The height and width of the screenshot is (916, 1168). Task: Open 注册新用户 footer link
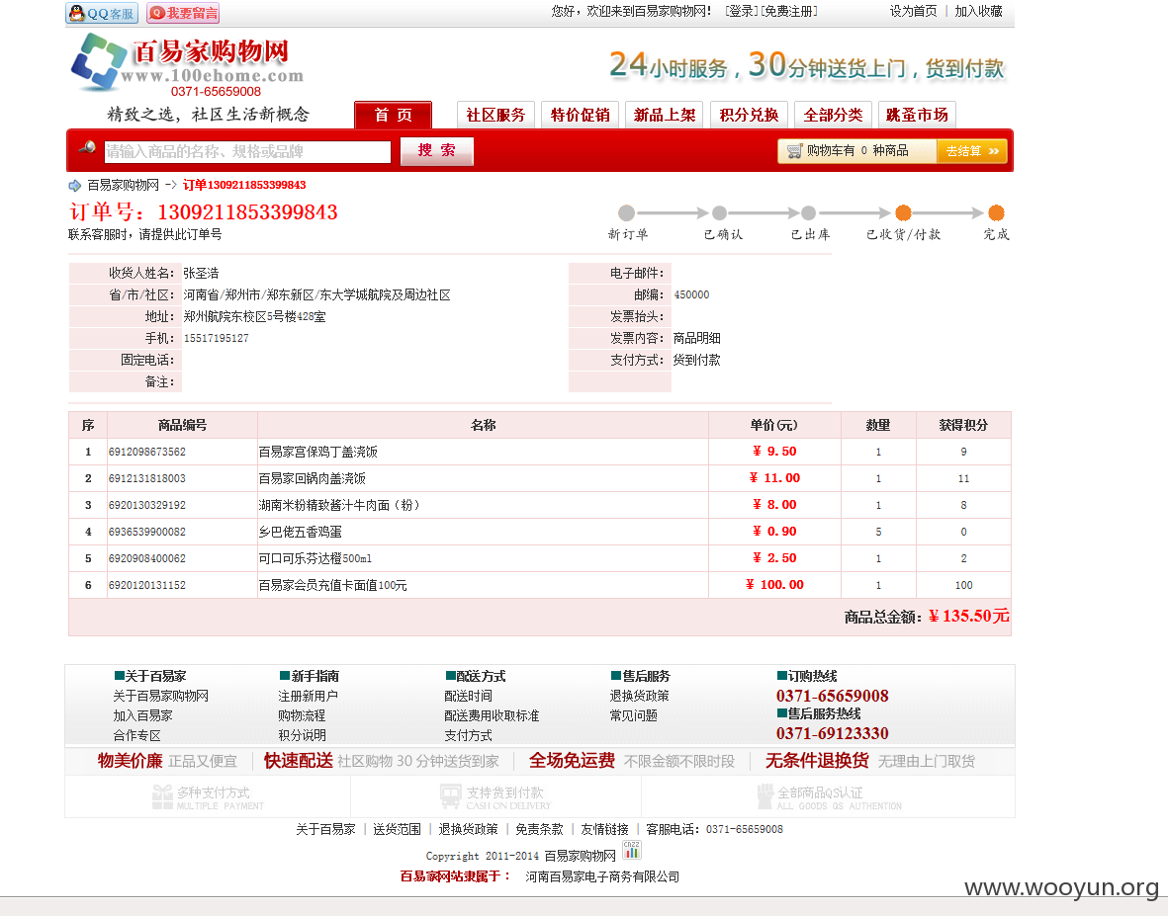tap(309, 696)
